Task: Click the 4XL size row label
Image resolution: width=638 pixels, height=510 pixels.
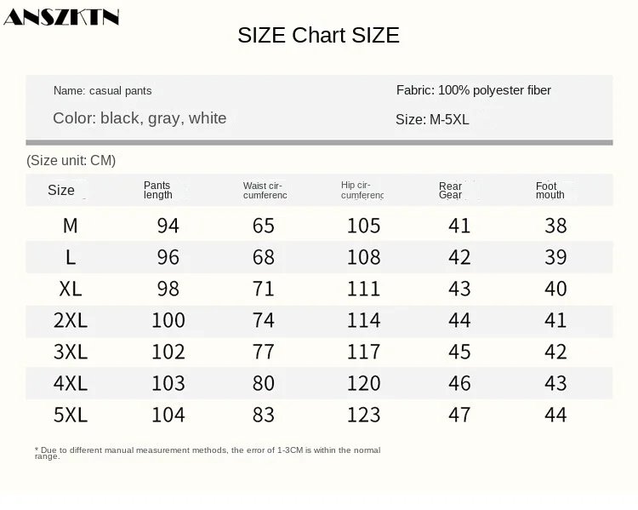Action: pos(71,383)
